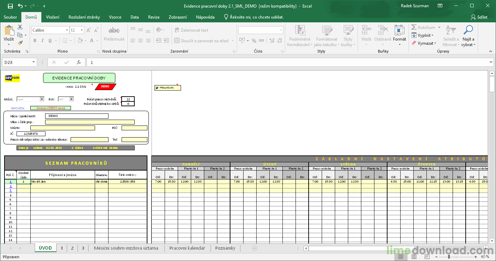Add new sheet with plus icon
This screenshot has height=261, width=496.
tap(255, 248)
